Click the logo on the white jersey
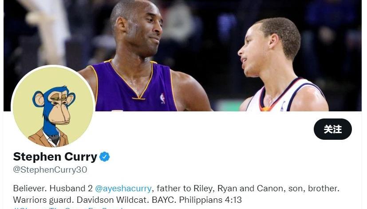 coord(283,106)
